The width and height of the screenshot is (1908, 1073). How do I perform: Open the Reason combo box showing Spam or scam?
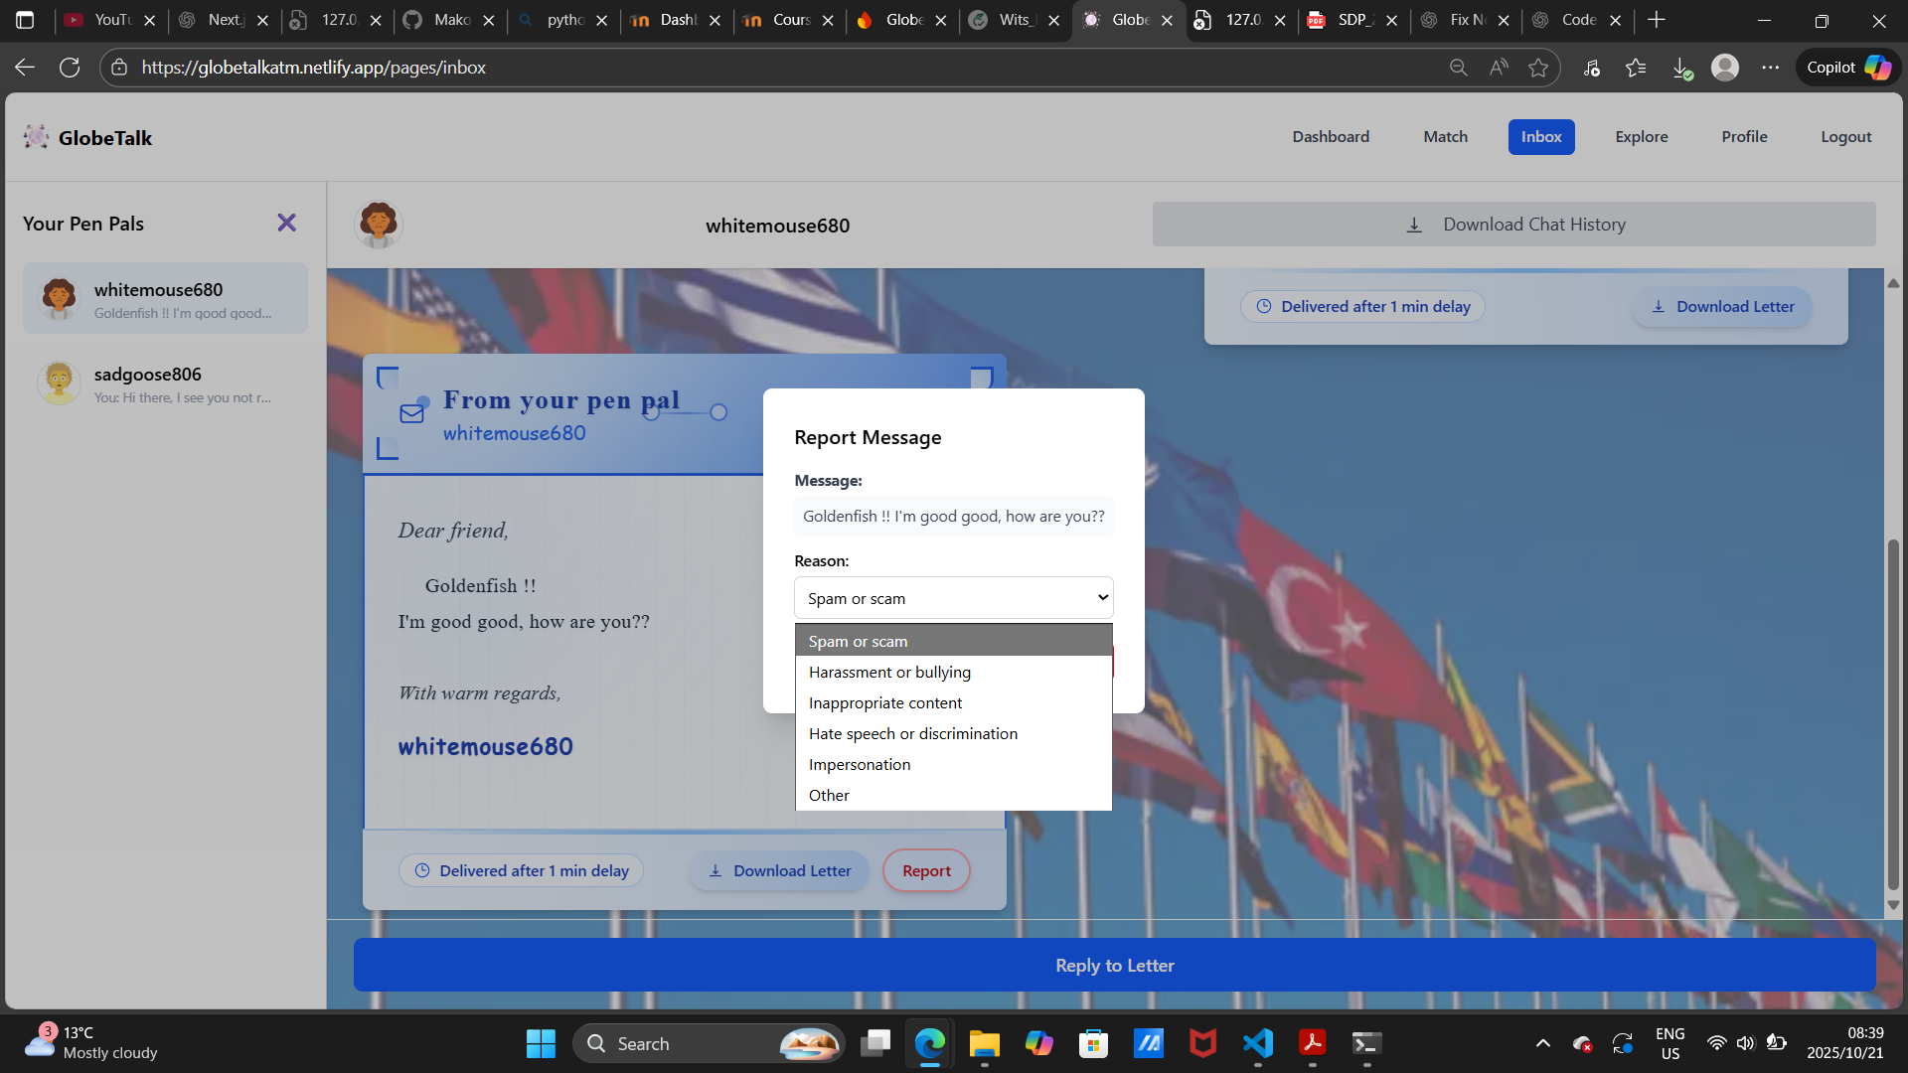coord(953,597)
